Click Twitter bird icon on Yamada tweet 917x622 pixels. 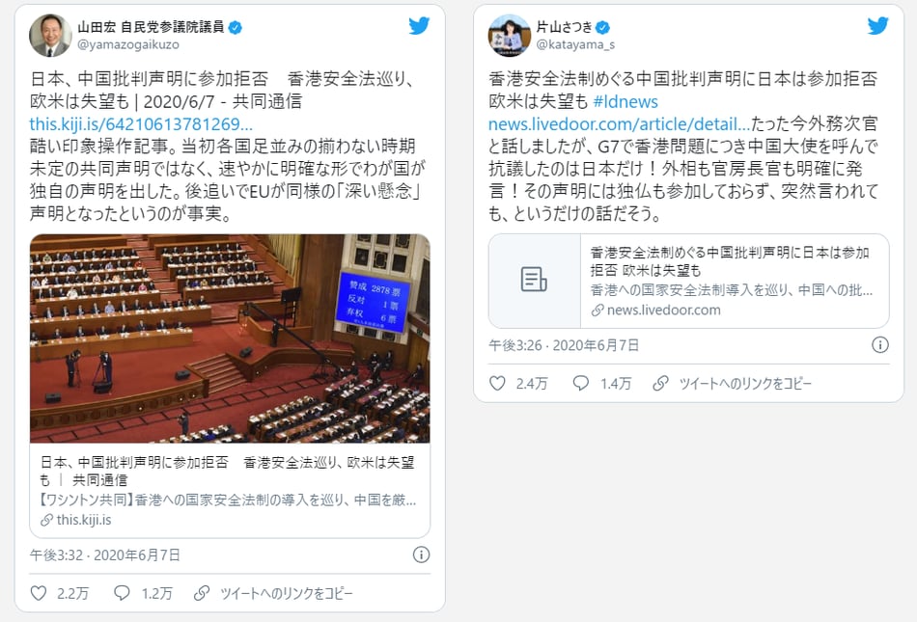[419, 26]
